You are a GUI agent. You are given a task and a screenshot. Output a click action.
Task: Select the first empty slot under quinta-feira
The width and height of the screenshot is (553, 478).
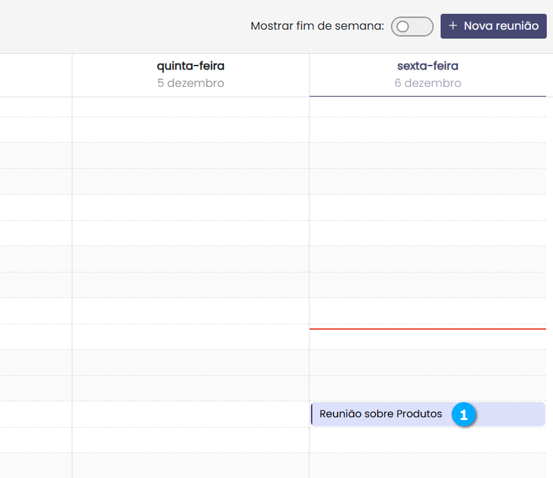[x=190, y=107]
